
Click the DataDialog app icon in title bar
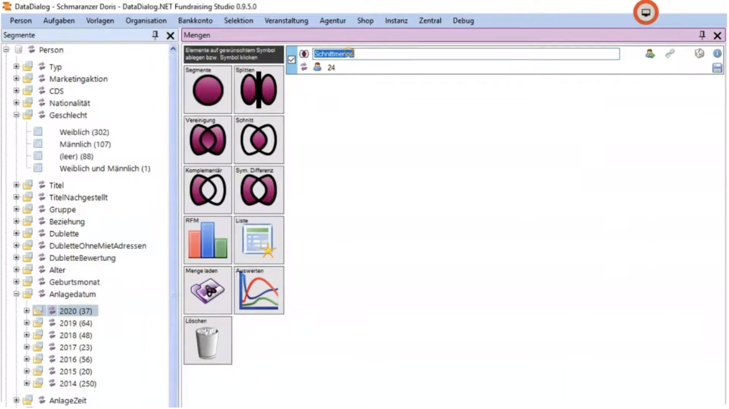point(7,6)
